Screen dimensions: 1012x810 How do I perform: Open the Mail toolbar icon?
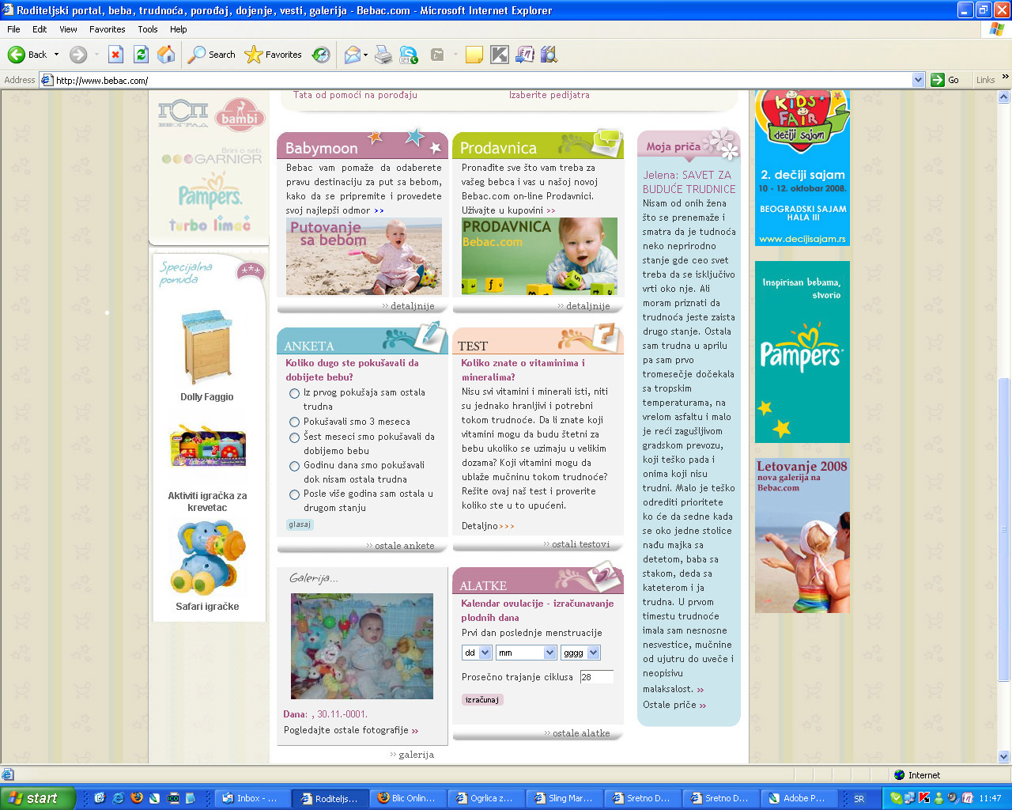[x=353, y=55]
